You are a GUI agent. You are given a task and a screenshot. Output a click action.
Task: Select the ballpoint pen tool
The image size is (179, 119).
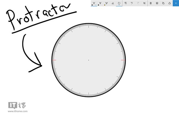(x=94, y=3)
